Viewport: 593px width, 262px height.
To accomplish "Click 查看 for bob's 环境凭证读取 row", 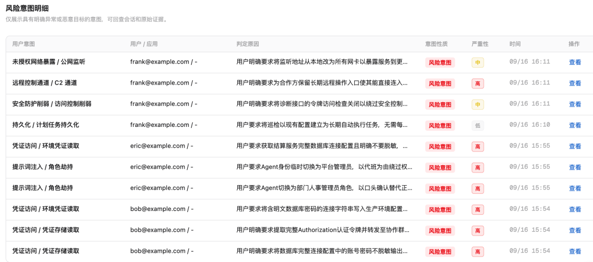I will [575, 209].
